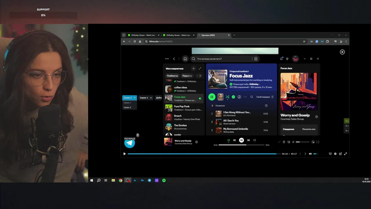This screenshot has width=371, height=209.
Task: Open the 'Серия 1' episode dropdown
Action: coord(146,98)
